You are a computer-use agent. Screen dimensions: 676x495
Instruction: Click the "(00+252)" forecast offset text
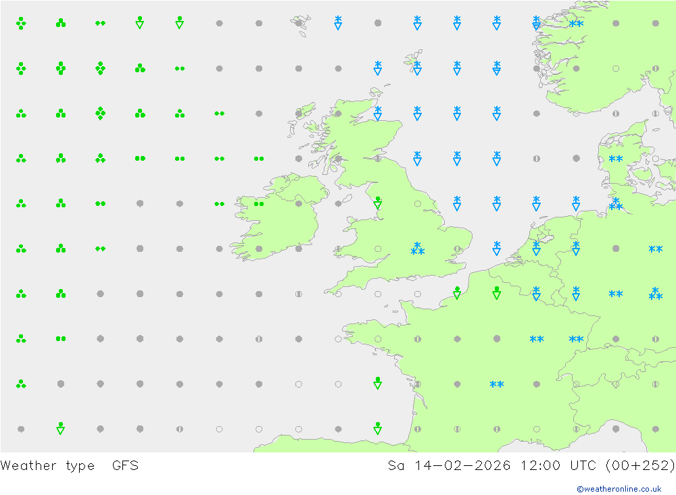click(x=640, y=466)
